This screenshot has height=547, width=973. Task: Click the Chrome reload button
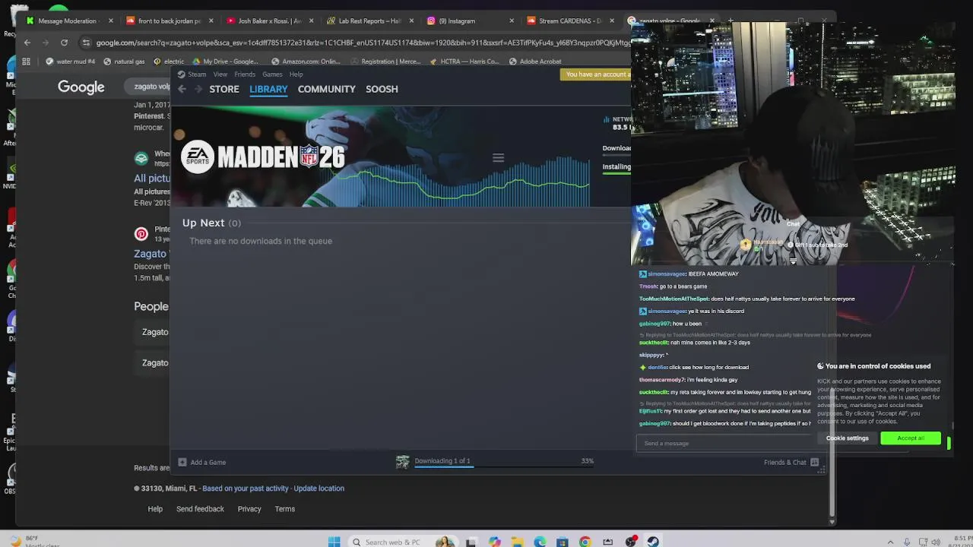click(x=64, y=43)
